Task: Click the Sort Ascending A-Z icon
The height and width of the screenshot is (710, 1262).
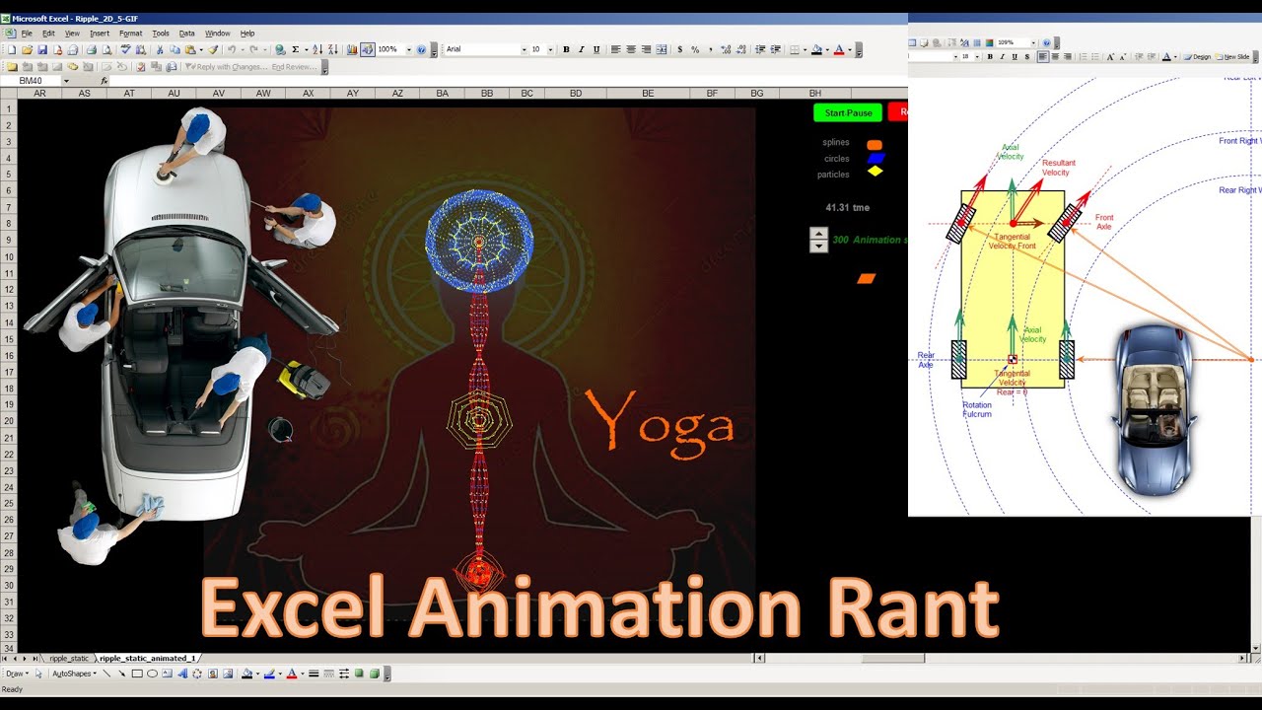Action: (x=317, y=49)
